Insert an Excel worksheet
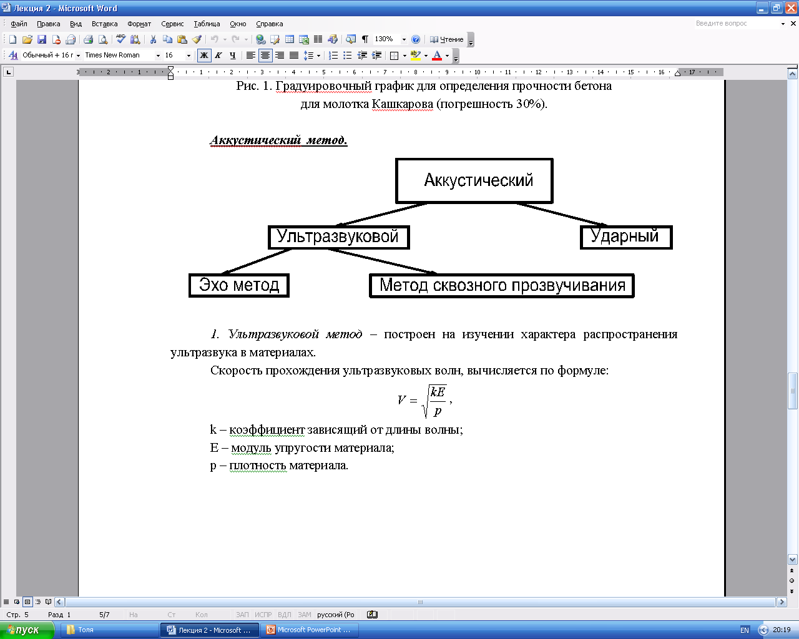The width and height of the screenshot is (799, 639). pyautogui.click(x=304, y=39)
